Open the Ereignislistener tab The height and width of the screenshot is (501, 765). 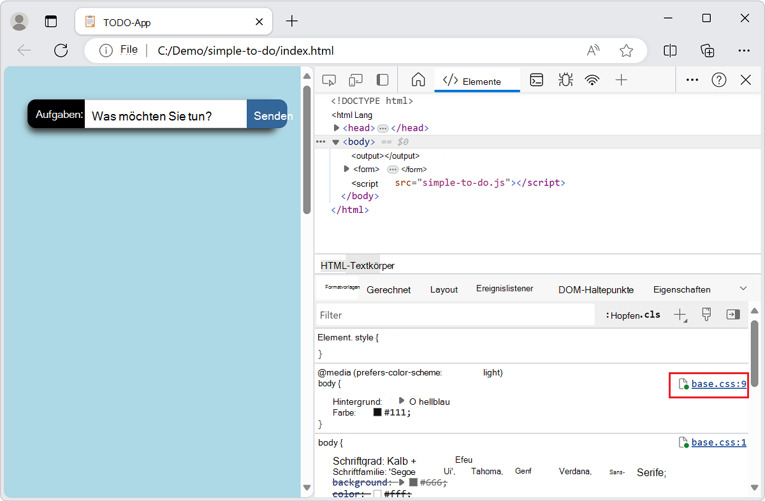505,288
